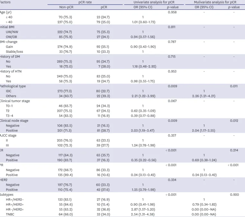This screenshot has width=245, height=217.
Task: Select the "Stable/loss" row label
Action: (x=14, y=52)
